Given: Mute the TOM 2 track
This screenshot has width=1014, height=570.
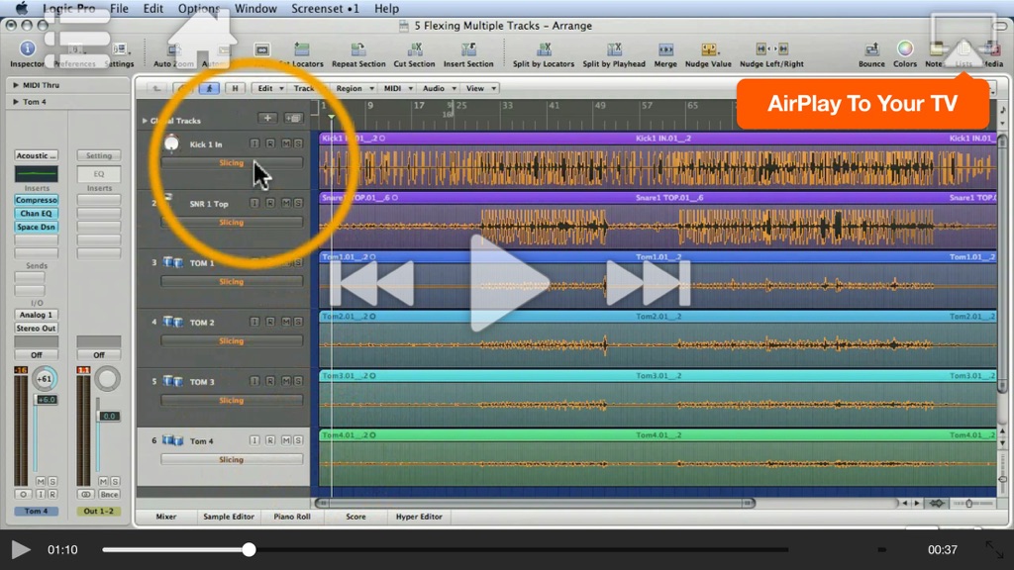Looking at the screenshot, I should tap(286, 322).
